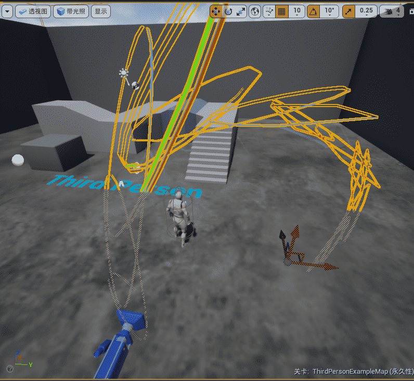Toggle surface snapping icon
The width and height of the screenshot is (414, 381).
[269, 11]
